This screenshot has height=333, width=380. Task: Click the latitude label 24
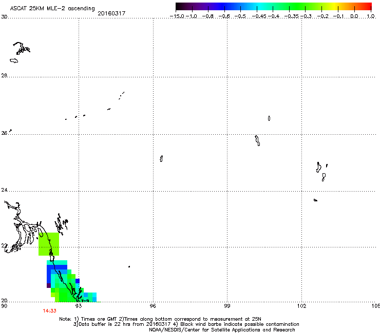[4, 190]
